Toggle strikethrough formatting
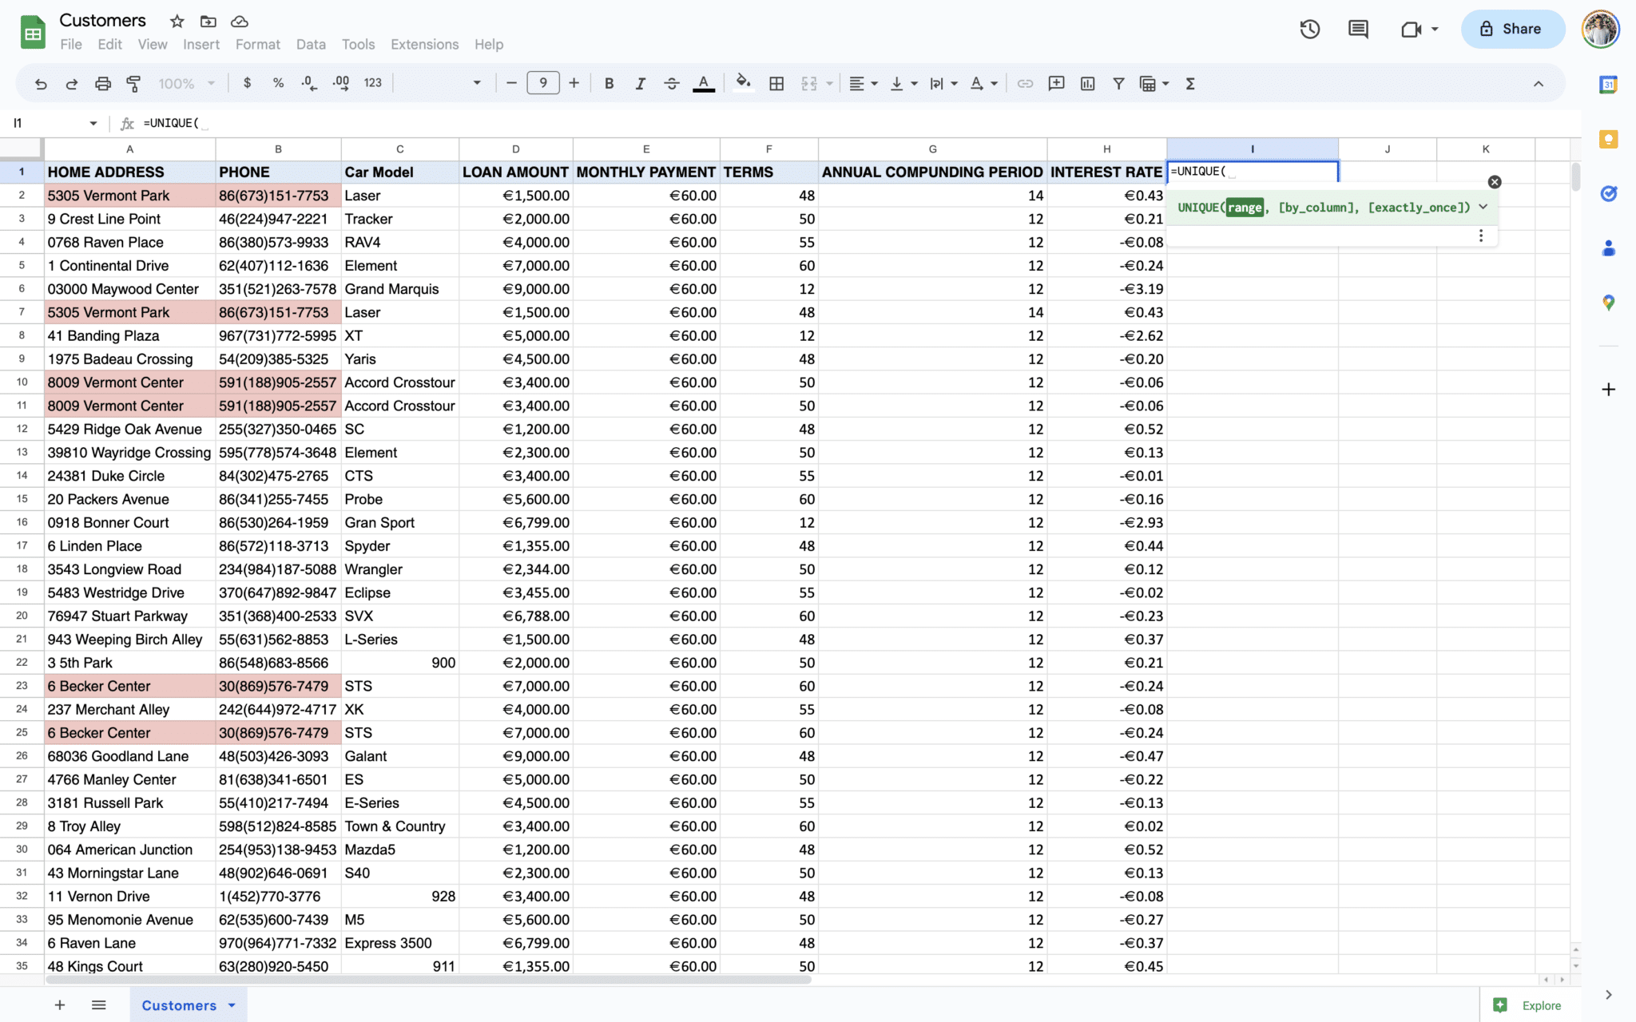The width and height of the screenshot is (1636, 1022). [x=671, y=83]
